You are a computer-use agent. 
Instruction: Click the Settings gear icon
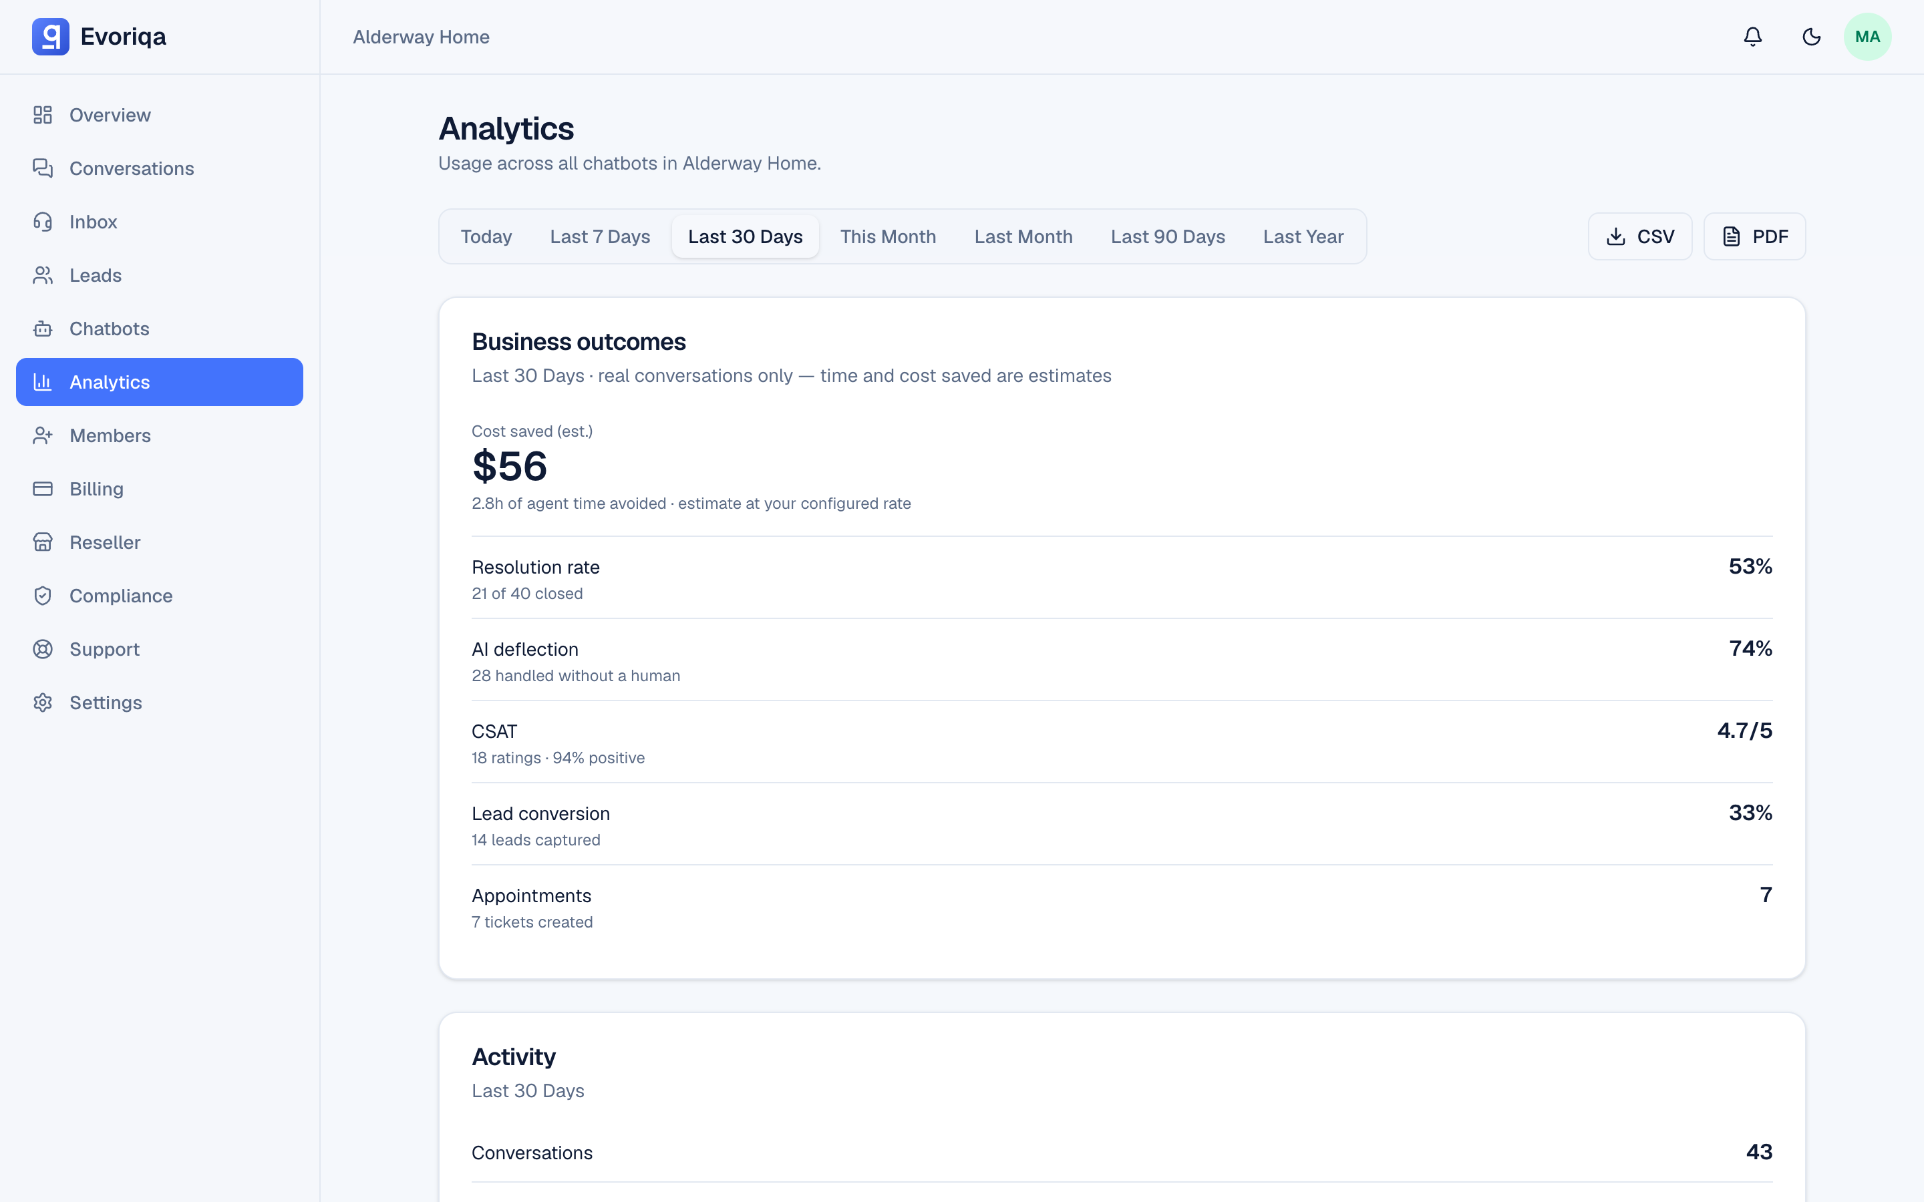click(43, 703)
